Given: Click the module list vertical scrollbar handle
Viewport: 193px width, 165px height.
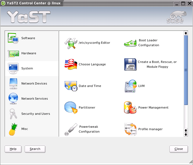Looking at the screenshot, I should 186,70.
